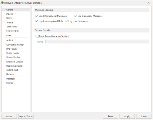Open the Devices options page

[10, 14]
